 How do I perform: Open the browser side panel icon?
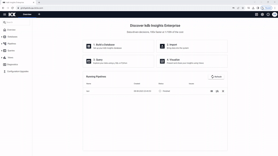[258, 8]
